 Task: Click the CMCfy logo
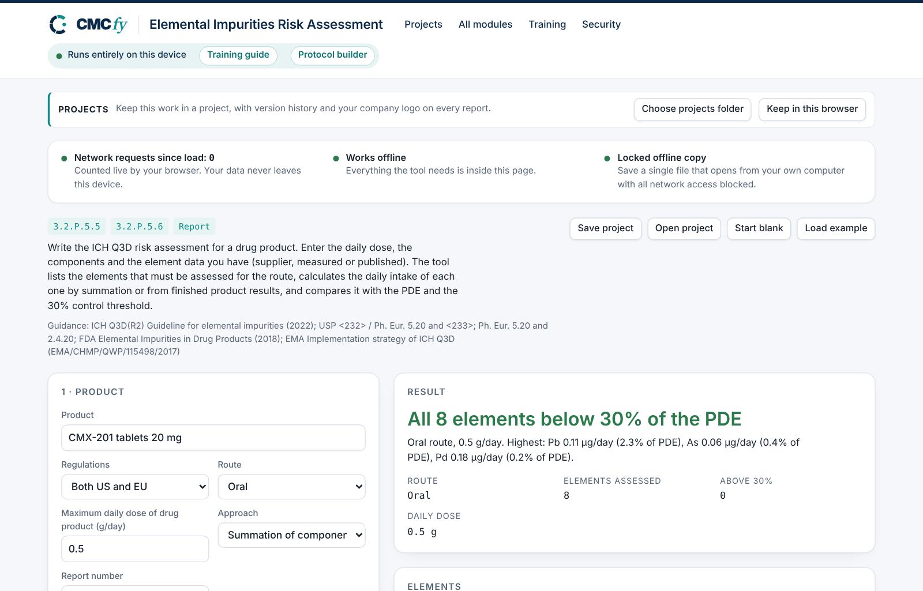tap(88, 24)
